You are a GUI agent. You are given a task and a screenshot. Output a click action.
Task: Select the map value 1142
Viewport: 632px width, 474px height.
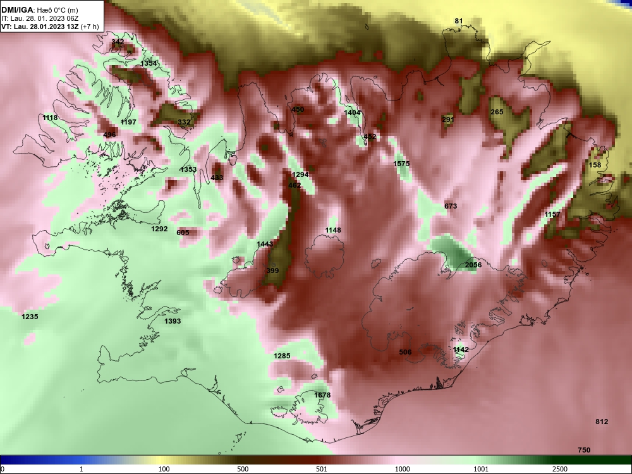coord(461,349)
